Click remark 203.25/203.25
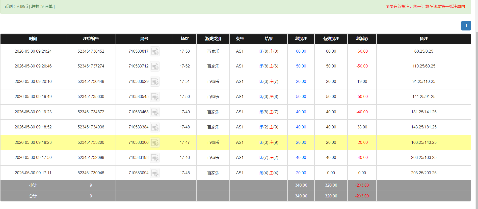The height and width of the screenshot is (209, 478). tap(424, 173)
